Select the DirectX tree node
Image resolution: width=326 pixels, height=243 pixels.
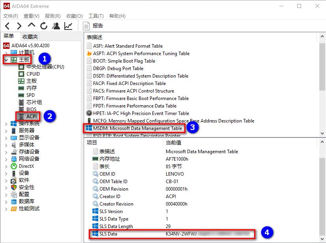[x=26, y=166]
